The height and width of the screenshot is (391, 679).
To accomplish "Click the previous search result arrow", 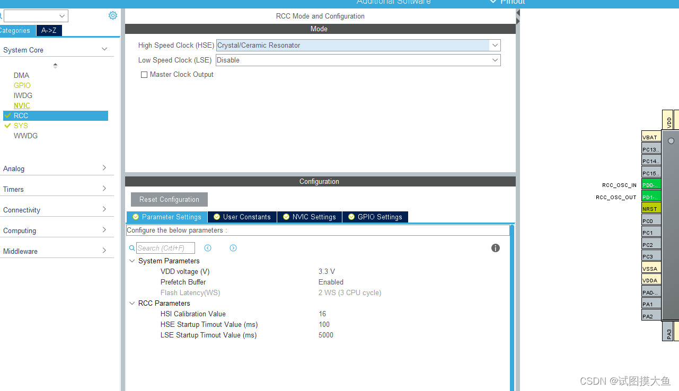I will pyautogui.click(x=207, y=247).
